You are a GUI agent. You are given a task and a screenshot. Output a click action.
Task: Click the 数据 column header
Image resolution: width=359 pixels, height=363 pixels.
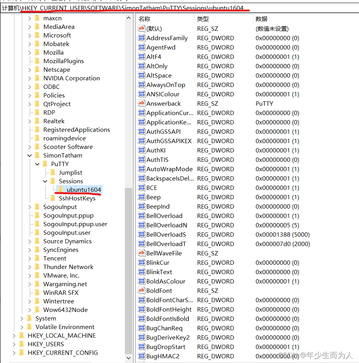(x=306, y=19)
